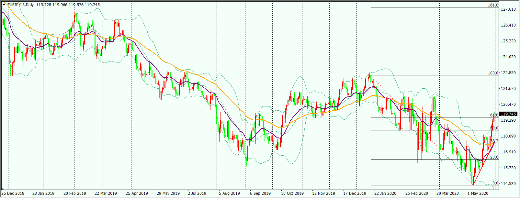Viewport: 520px width, 198px height.
Task: Click the 116.910 price axis label
Action: [508, 152]
